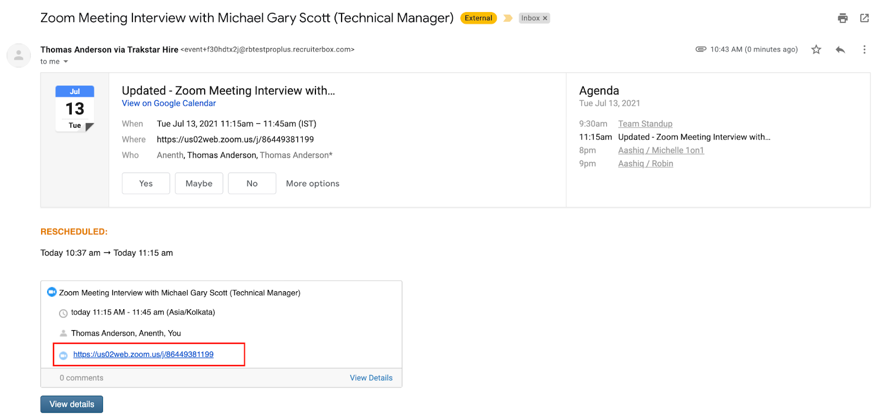The height and width of the screenshot is (416, 876).
Task: Click the Zoom icon beside the meeting link
Action: coord(64,355)
